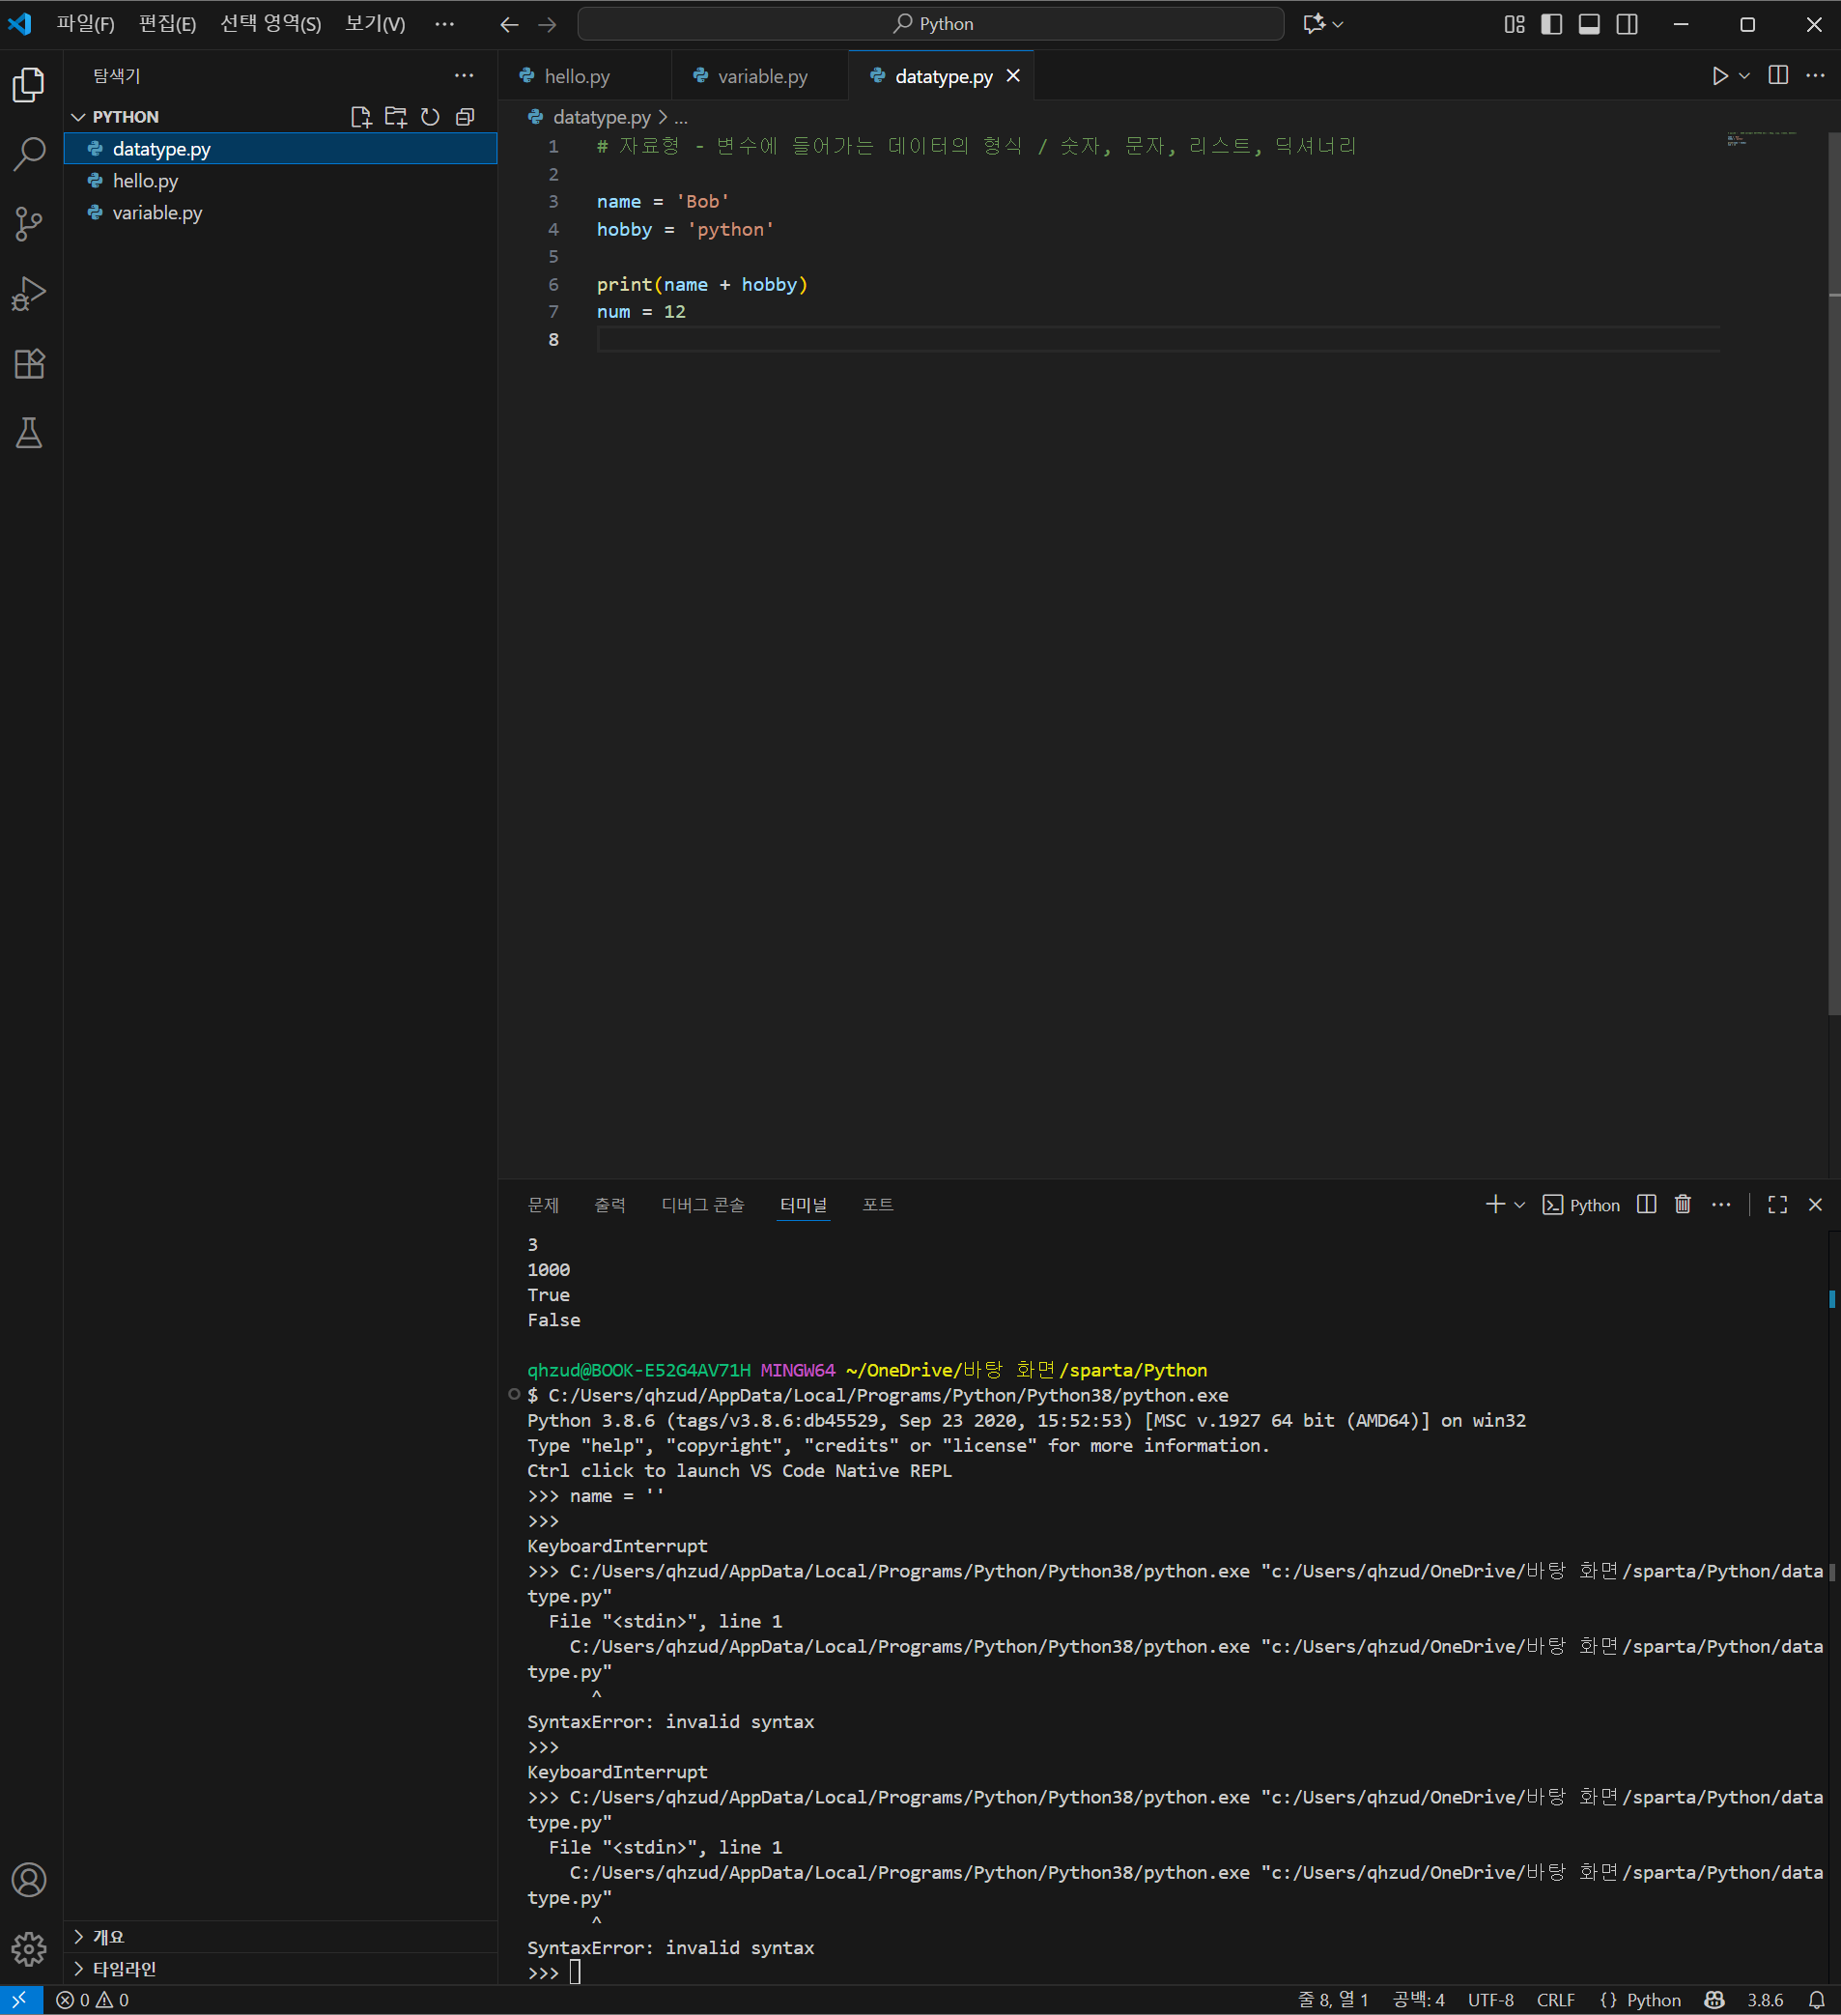Open explorer views and more actions
Viewport: 1841px width, 2015px height.
(x=465, y=76)
